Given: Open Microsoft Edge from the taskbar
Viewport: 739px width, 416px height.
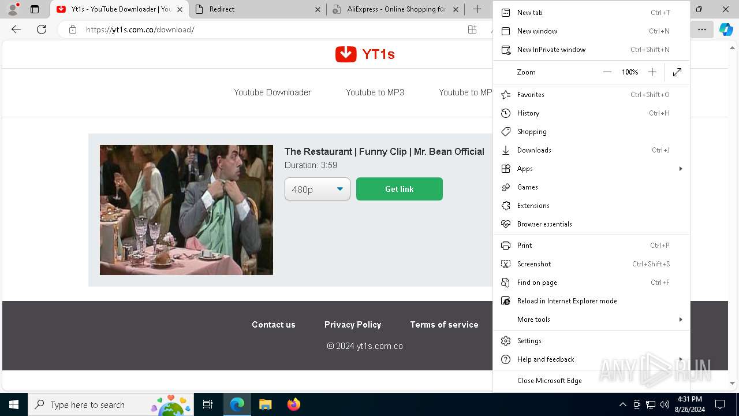Looking at the screenshot, I should tap(237, 404).
